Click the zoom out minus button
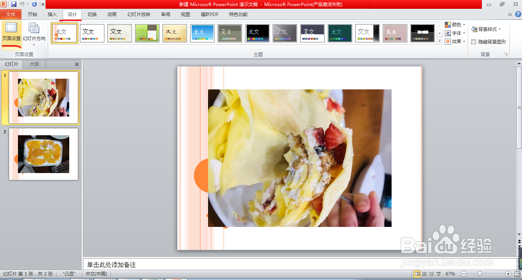522x280 pixels. (464, 274)
